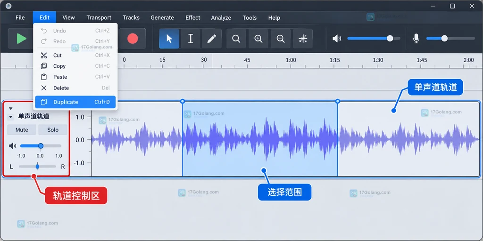Zoom out using the minus magnifier
Viewport: 483px width, 241px height.
(281, 39)
